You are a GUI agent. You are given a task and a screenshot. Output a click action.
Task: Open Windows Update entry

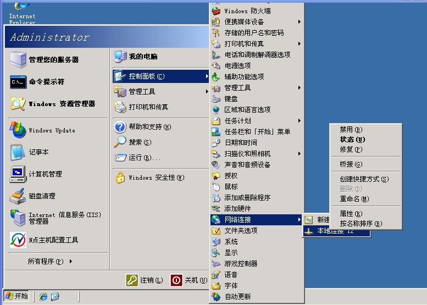pyautogui.click(x=58, y=130)
